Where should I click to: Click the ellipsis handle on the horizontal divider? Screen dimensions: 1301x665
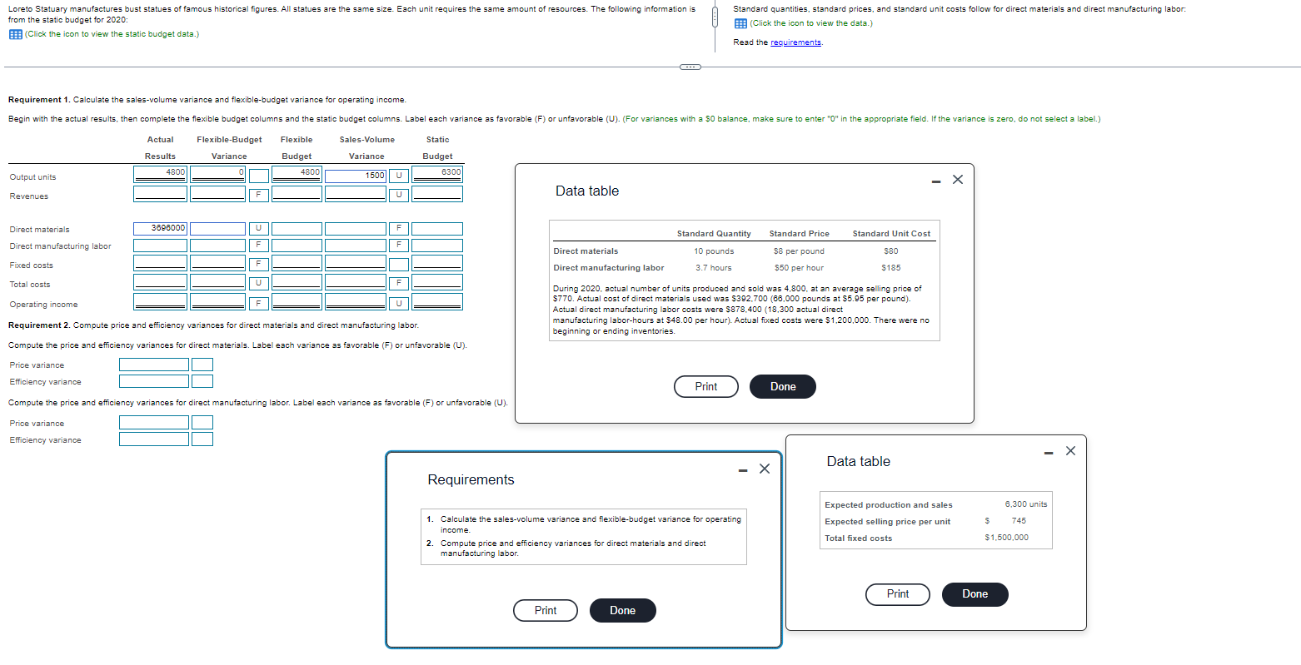coord(690,67)
